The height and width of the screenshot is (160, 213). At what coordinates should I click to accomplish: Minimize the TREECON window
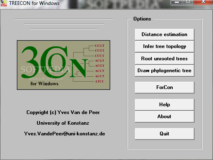[176, 2]
